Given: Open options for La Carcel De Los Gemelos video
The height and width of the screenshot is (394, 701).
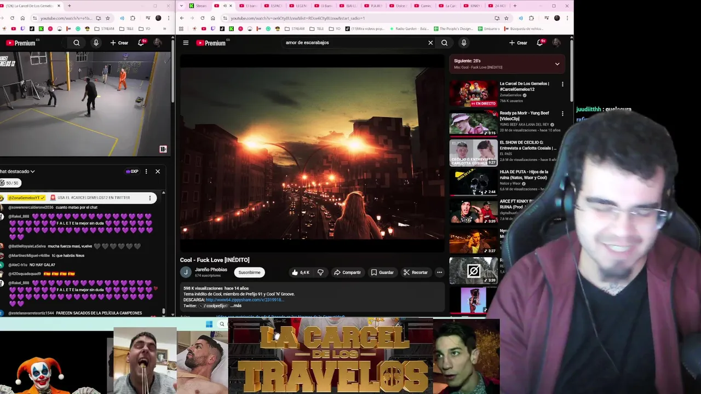Looking at the screenshot, I should pyautogui.click(x=562, y=84).
